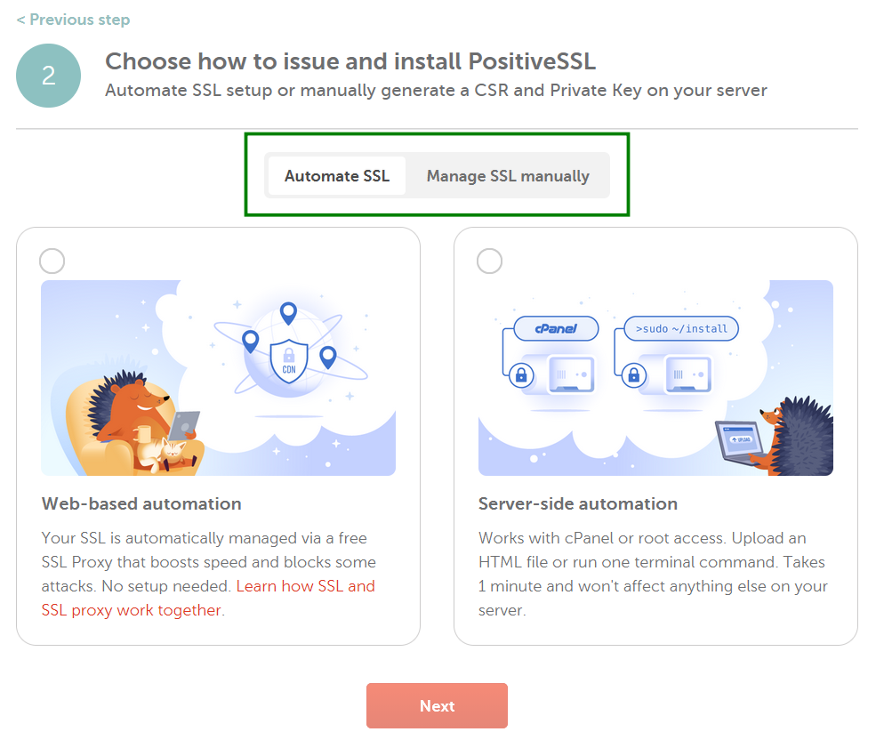Click the laptop upload icon

(740, 439)
